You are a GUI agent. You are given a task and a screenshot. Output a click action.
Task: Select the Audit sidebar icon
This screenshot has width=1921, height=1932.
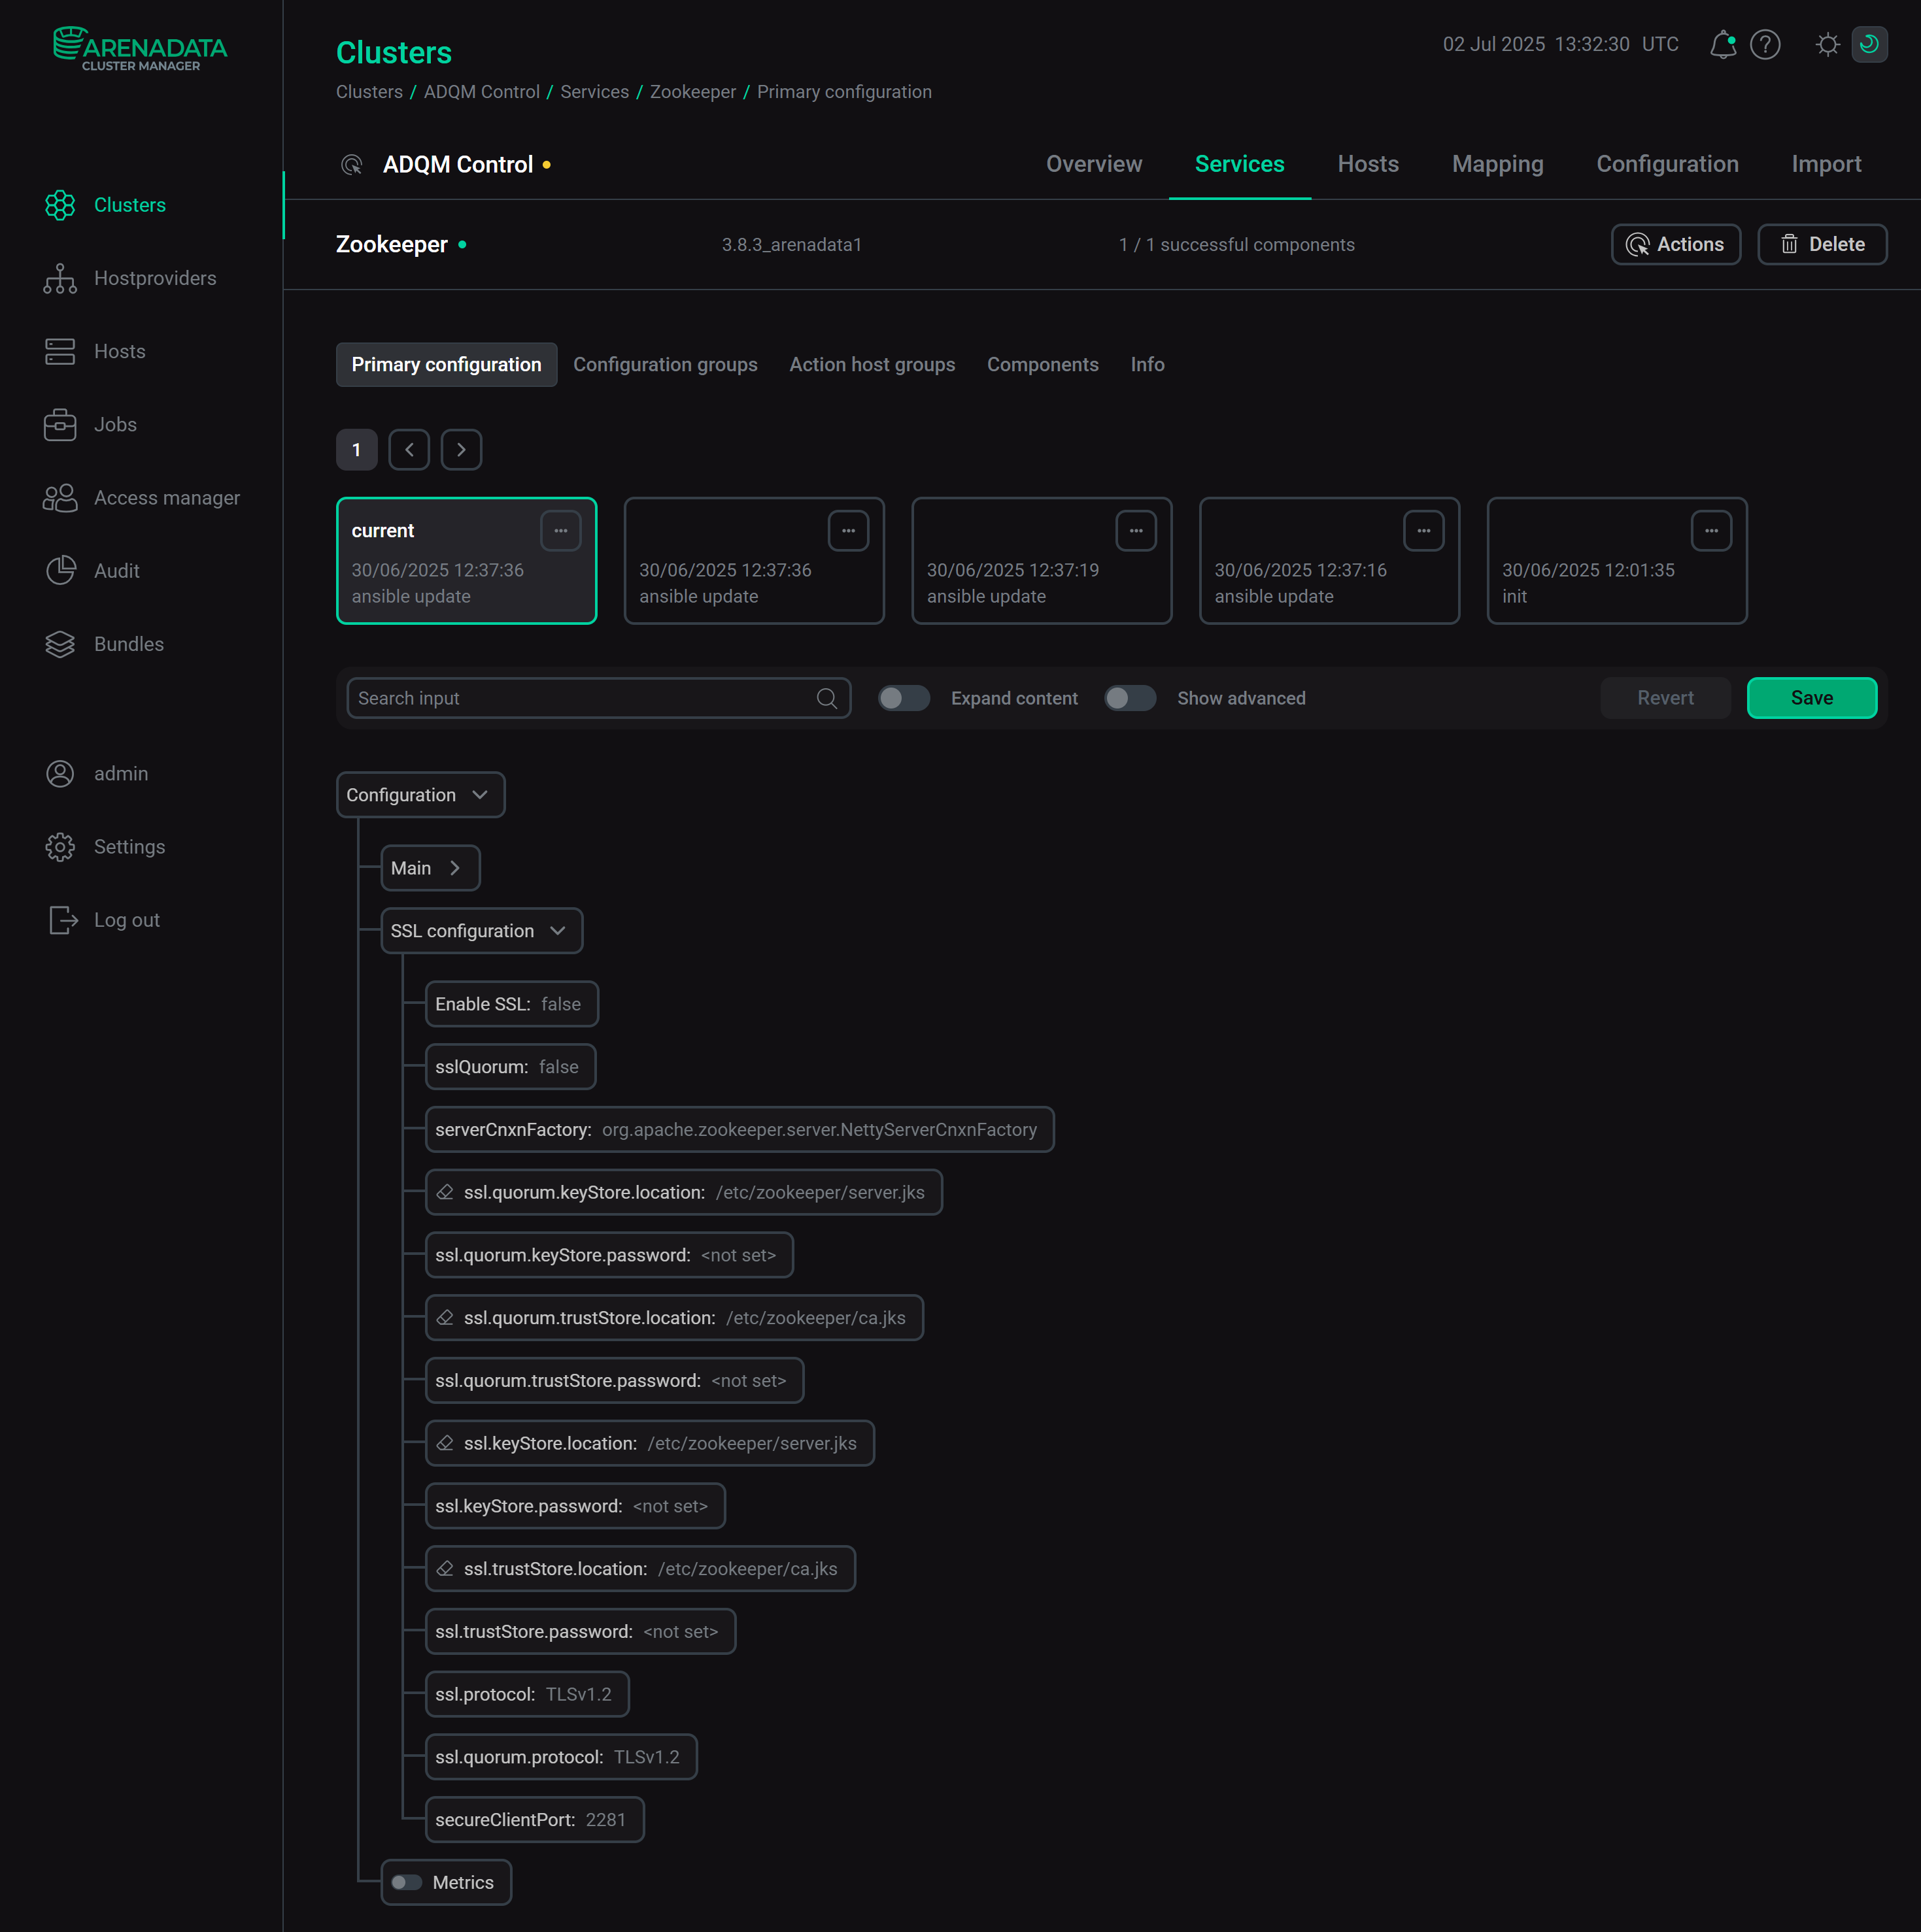point(61,570)
